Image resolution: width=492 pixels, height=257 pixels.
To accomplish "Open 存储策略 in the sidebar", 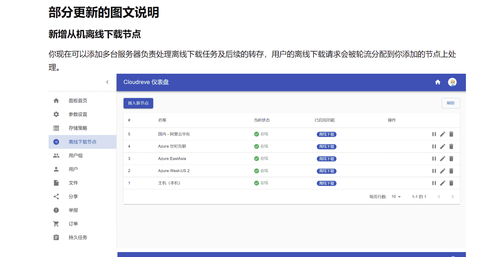I will coord(78,128).
